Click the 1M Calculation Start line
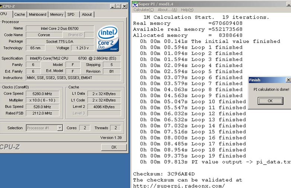Screen dimensions: 291x188 206,17
